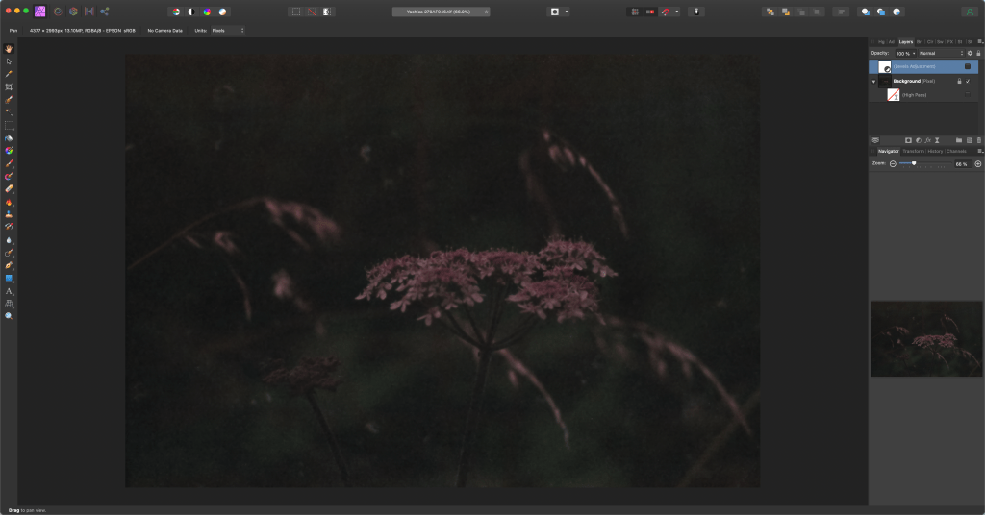
Task: Uncheck Background layer visibility checkbox
Action: coord(968,81)
